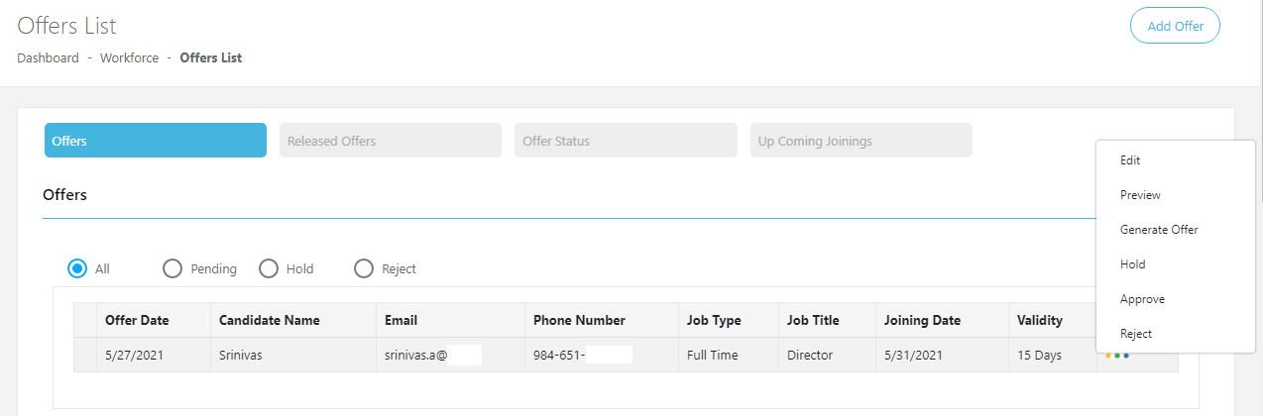Select the Offers tab
1263x416 pixels.
pos(155,141)
